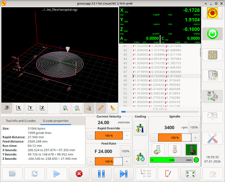Screen dimensions: 225x182
Task: Select the G-code properties tab
Action: [55, 121]
